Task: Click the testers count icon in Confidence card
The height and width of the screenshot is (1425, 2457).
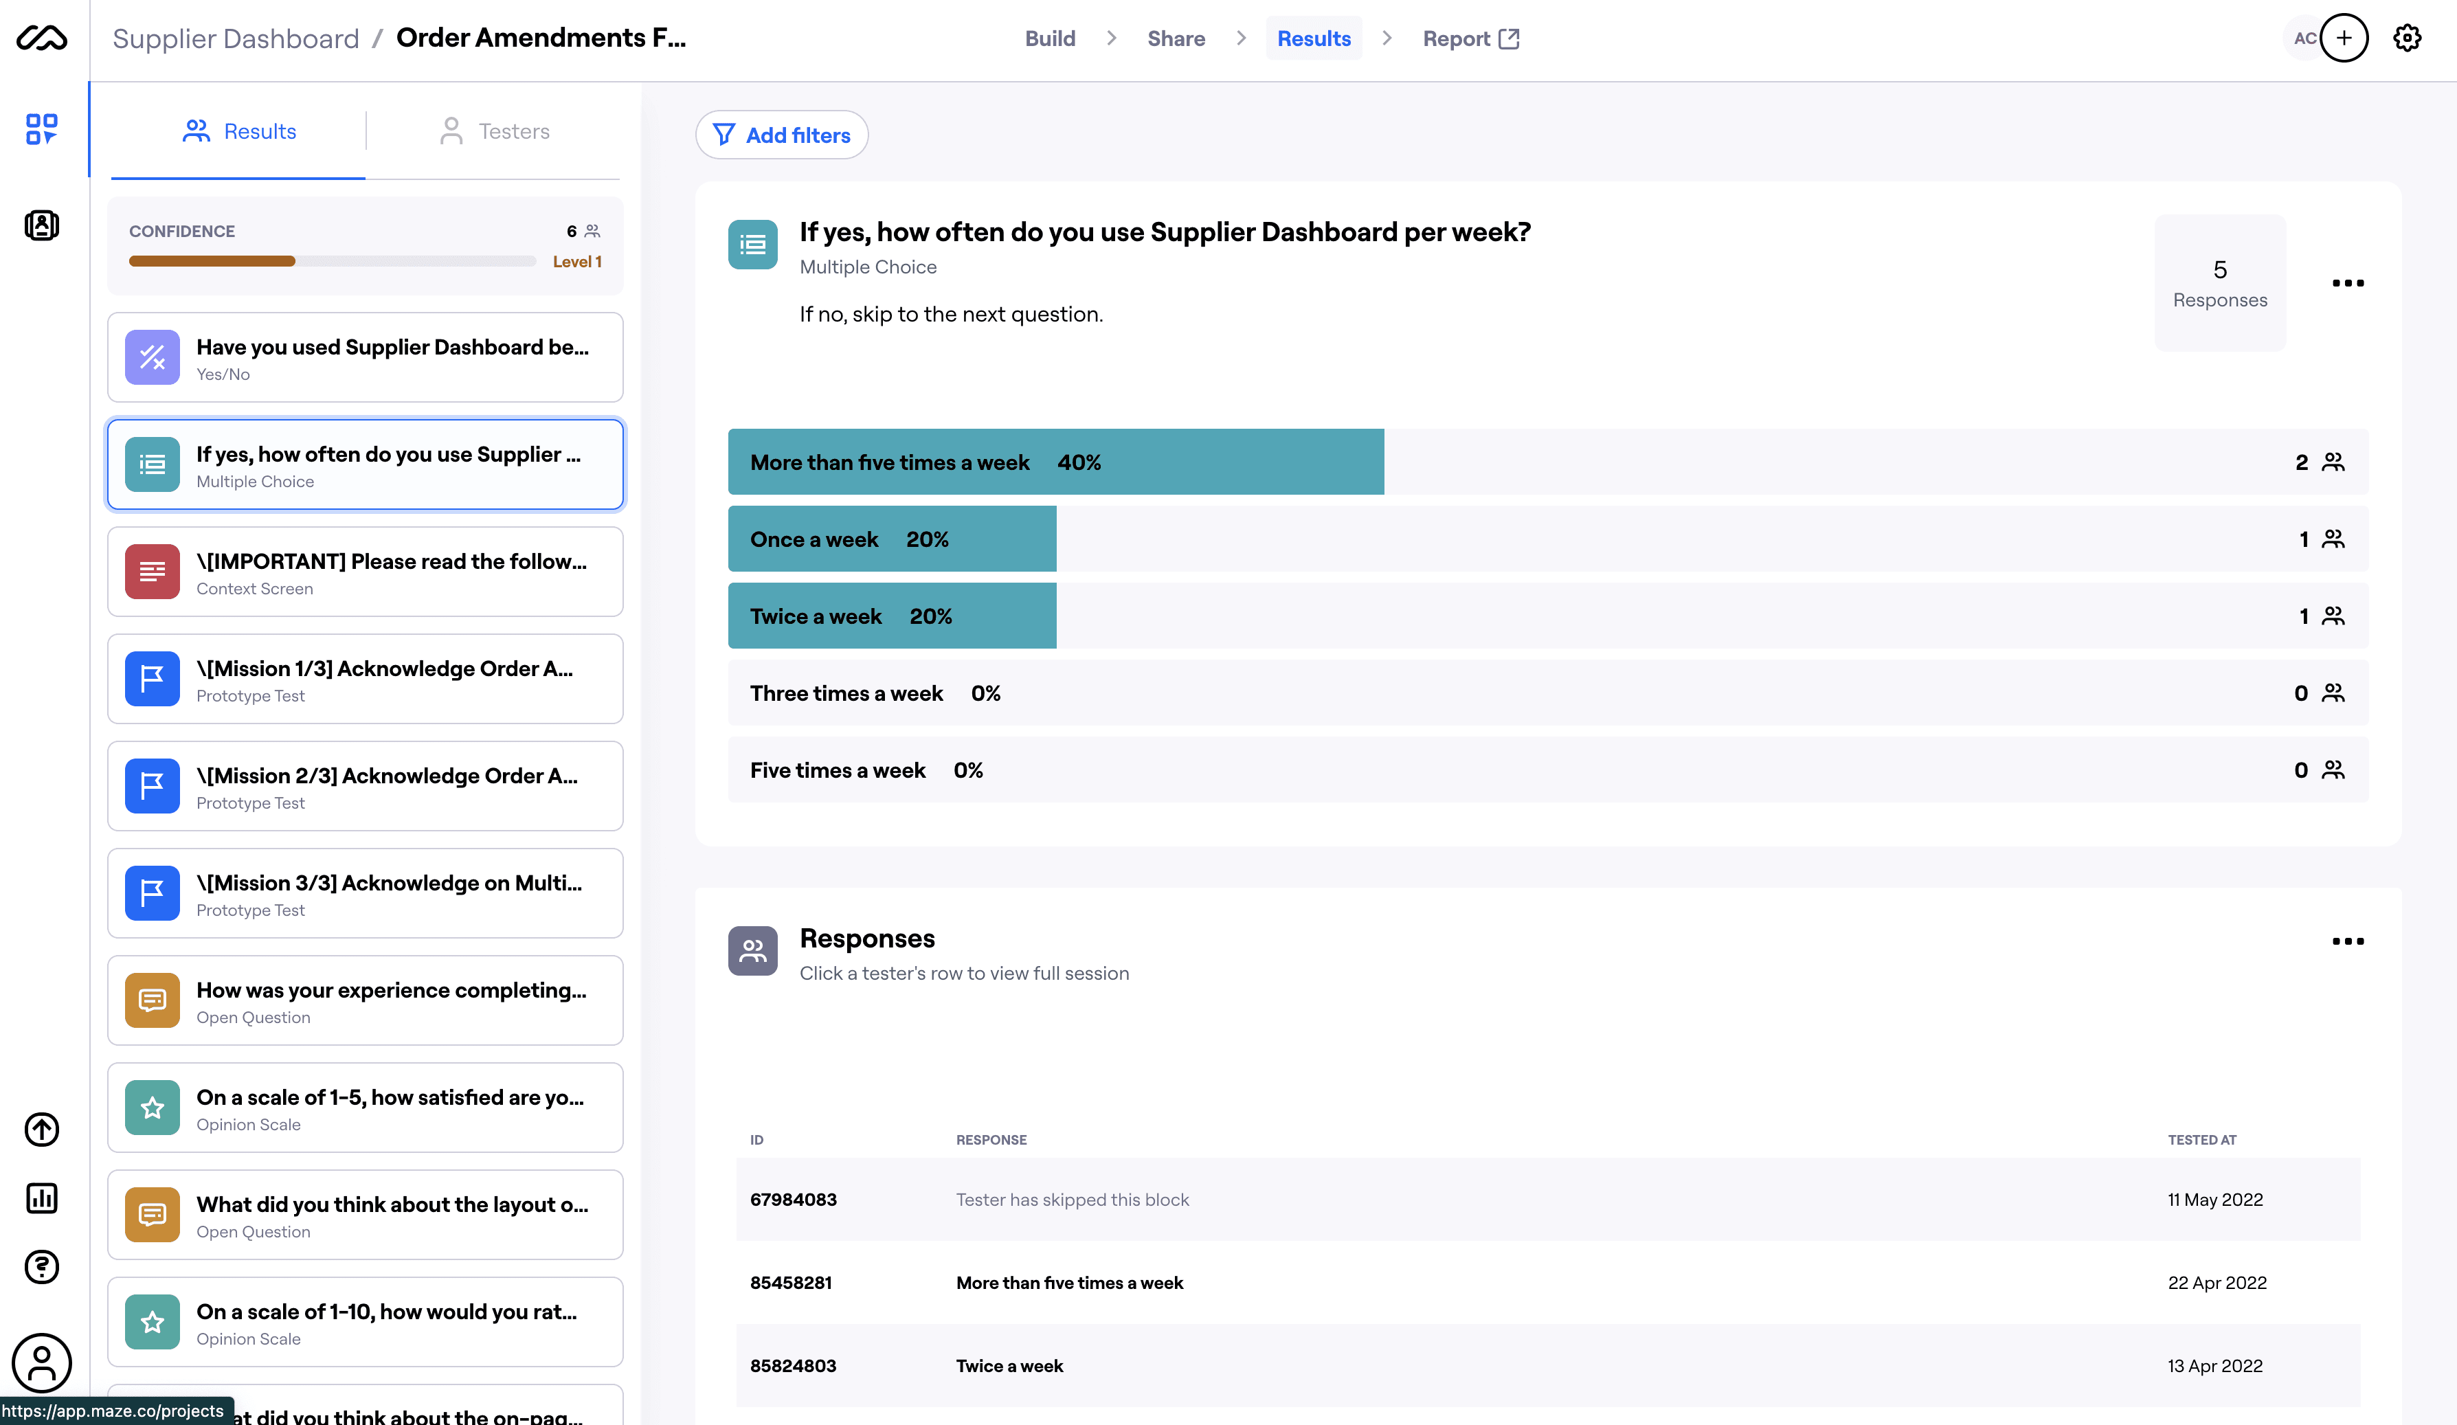Action: point(592,231)
